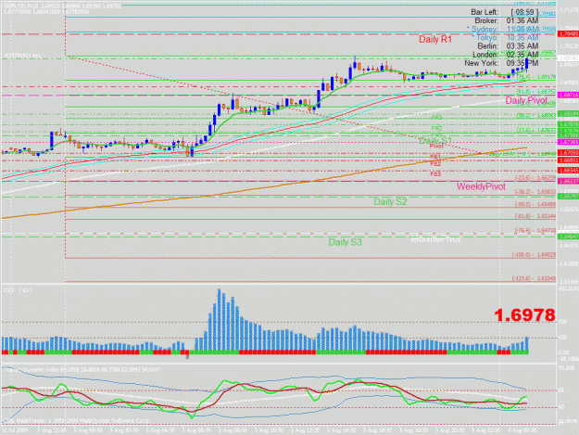Click the 'MonthlyPivot' white label
The width and height of the screenshot is (579, 435).
coord(435,239)
